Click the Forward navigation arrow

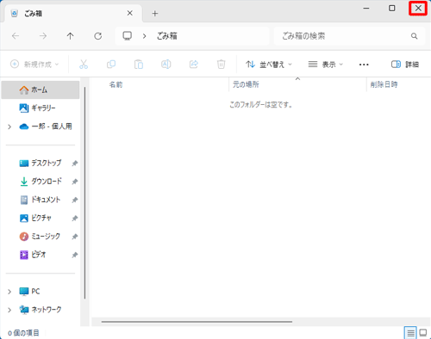(x=43, y=36)
